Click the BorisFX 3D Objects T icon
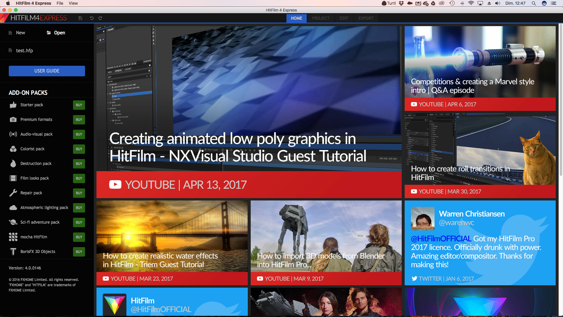This screenshot has width=563, height=317. [13, 252]
